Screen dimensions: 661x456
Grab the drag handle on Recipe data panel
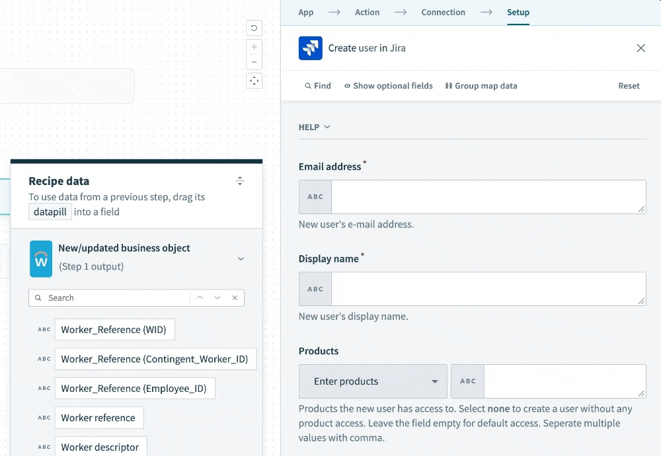(240, 180)
